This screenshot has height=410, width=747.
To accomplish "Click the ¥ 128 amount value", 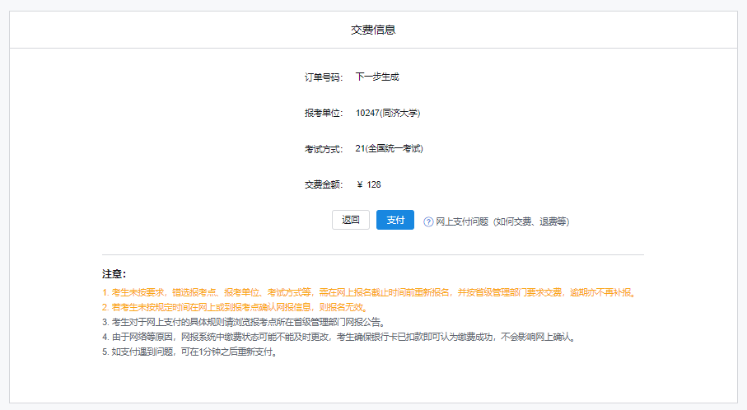I will [x=369, y=185].
